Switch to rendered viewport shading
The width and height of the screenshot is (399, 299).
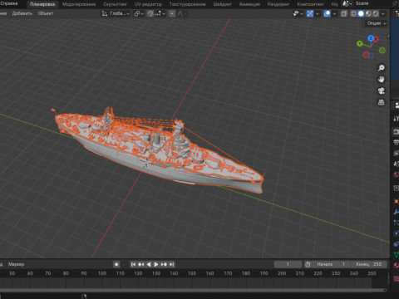coord(376,13)
